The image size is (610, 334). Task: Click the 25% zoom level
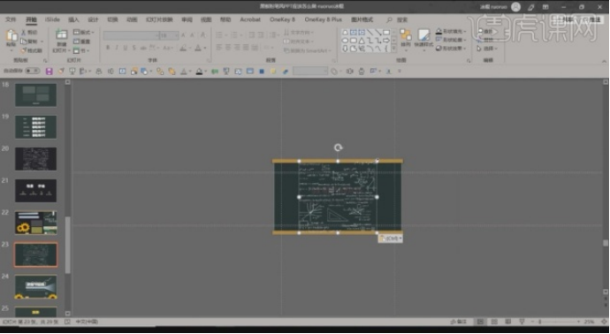click(589, 322)
